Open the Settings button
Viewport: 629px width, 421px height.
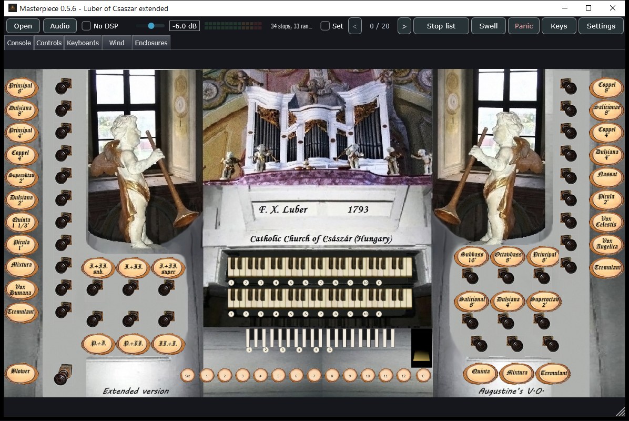tap(601, 26)
